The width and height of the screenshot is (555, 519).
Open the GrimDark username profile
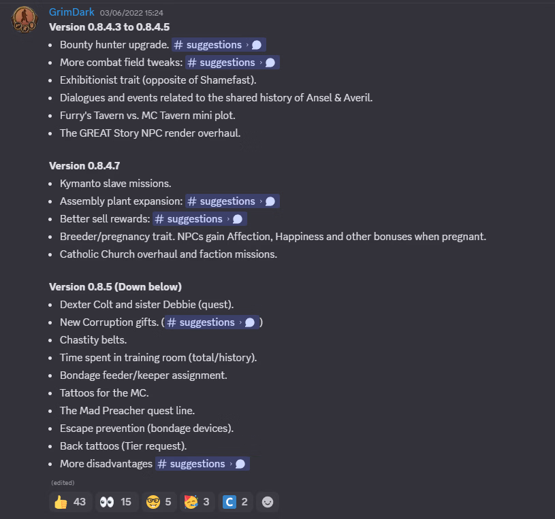[72, 12]
